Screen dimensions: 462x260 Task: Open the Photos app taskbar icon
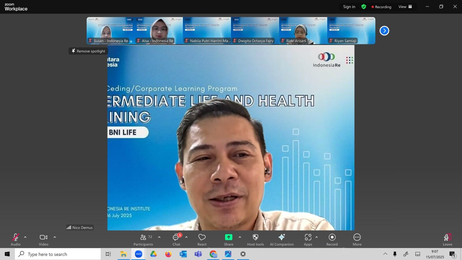228,254
